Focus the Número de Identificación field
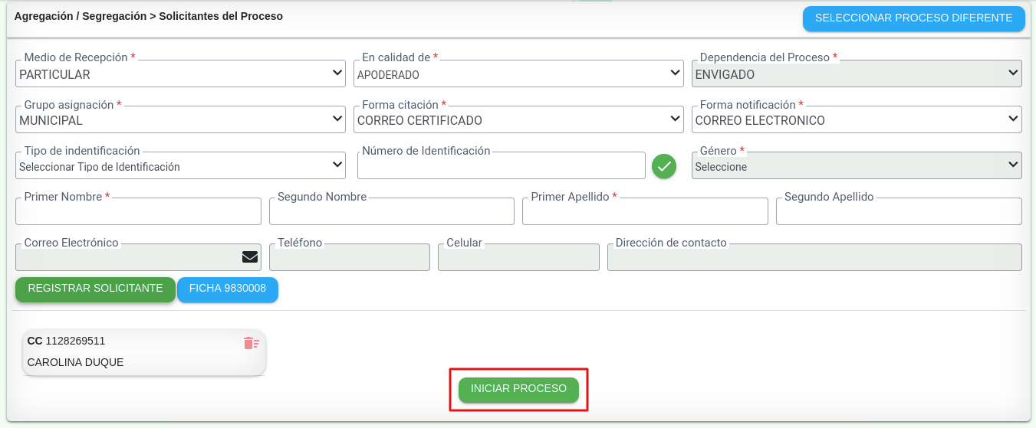1036x428 pixels. (501, 166)
